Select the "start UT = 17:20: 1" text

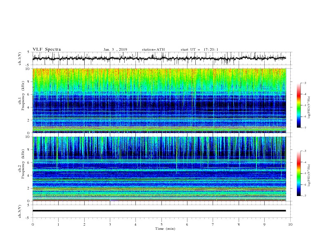point(199,49)
